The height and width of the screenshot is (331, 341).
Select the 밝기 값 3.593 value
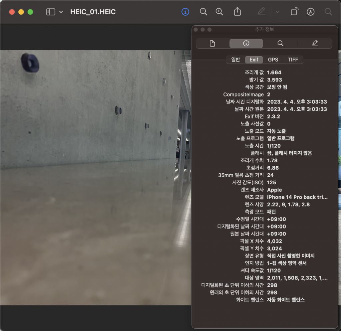tap(274, 80)
